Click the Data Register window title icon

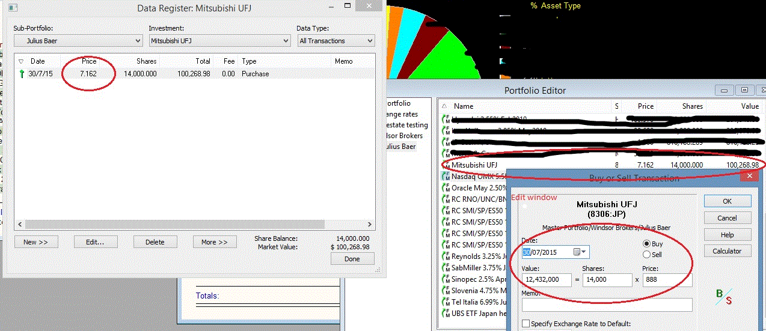pos(13,8)
